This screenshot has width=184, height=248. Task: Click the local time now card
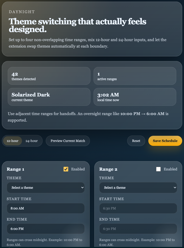coord(135,97)
